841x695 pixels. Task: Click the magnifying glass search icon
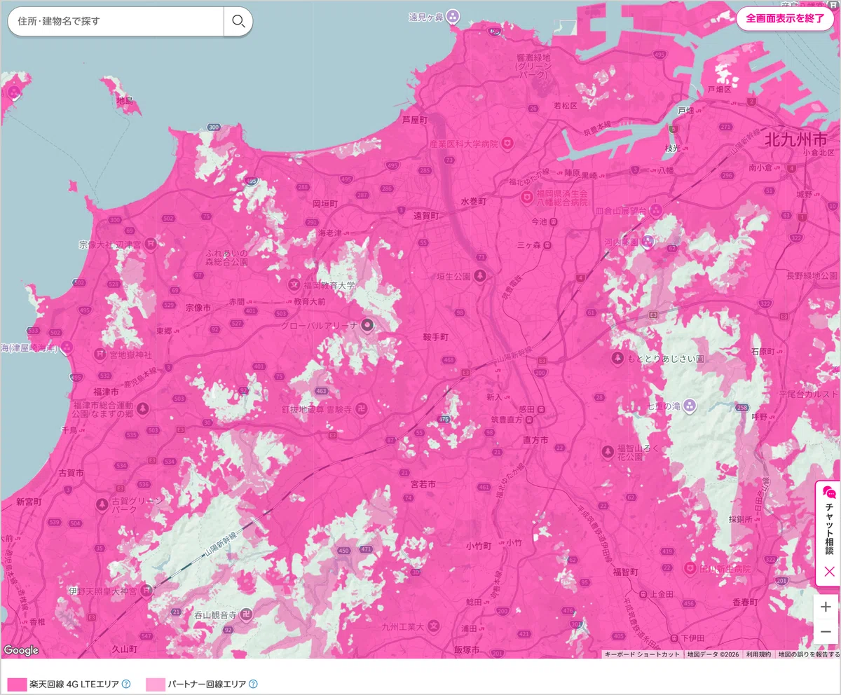(238, 21)
